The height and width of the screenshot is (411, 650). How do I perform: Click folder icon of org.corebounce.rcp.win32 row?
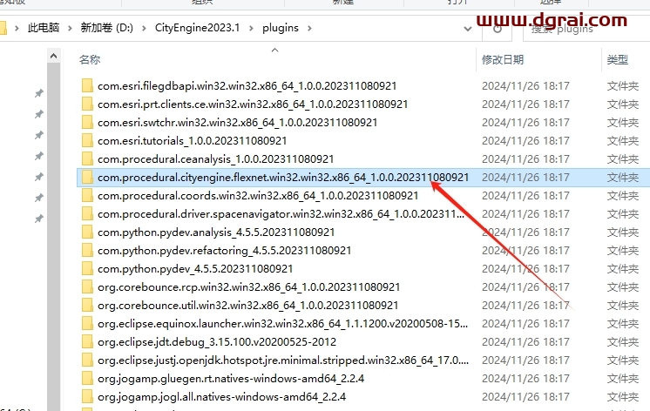point(87,286)
